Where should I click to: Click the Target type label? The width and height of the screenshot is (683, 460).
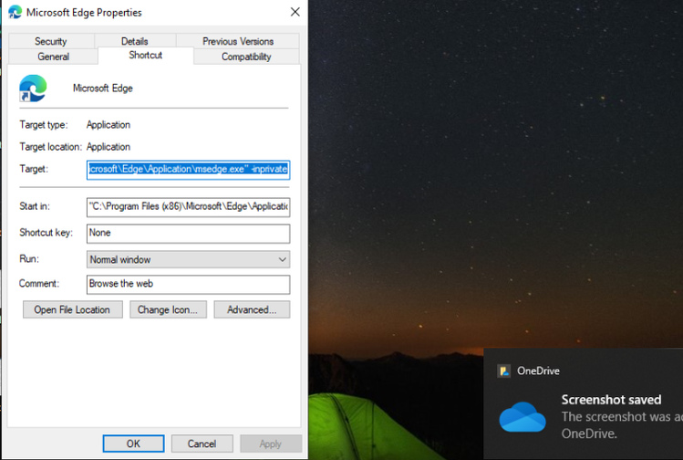(44, 125)
